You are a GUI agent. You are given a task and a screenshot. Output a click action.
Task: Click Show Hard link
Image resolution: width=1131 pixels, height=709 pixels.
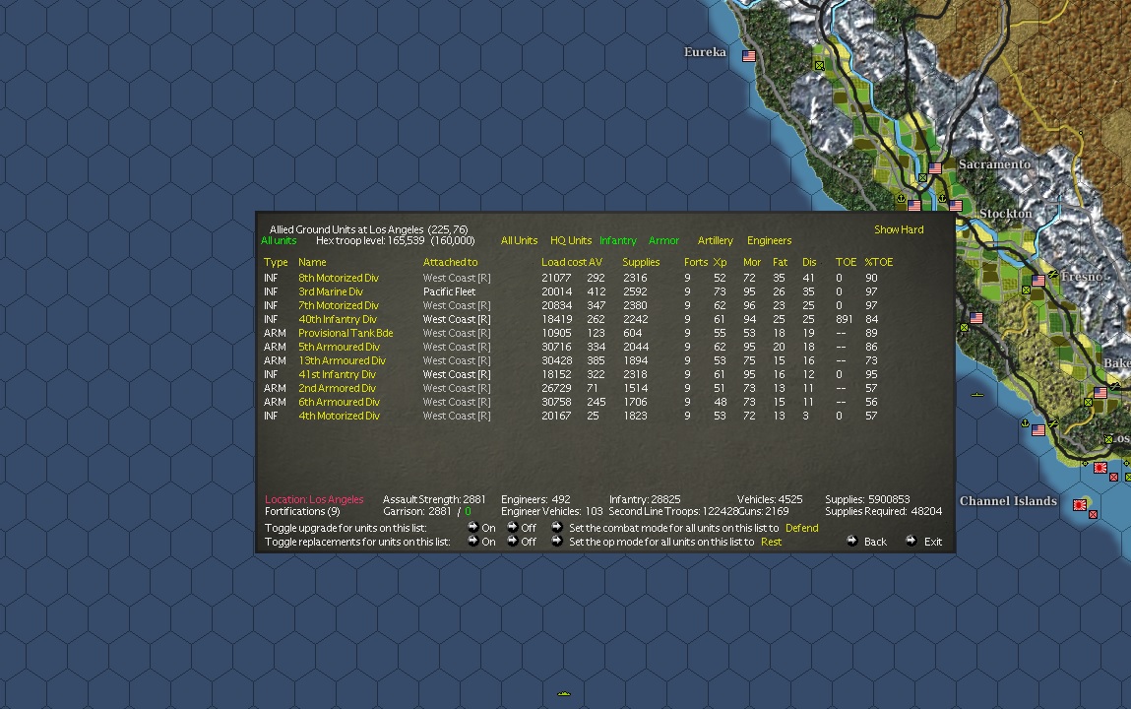899,229
